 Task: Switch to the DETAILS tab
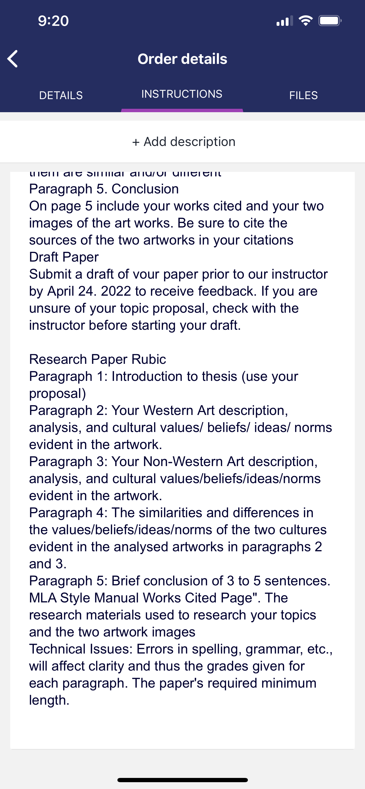pos(61,95)
